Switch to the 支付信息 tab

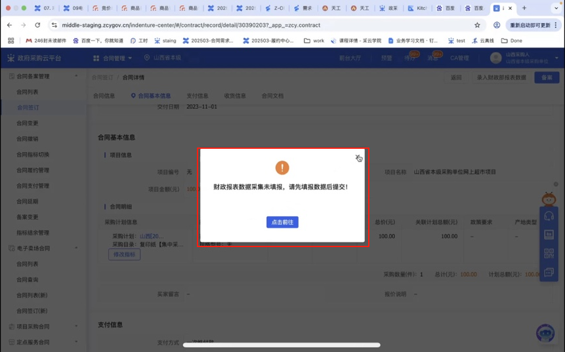197,96
